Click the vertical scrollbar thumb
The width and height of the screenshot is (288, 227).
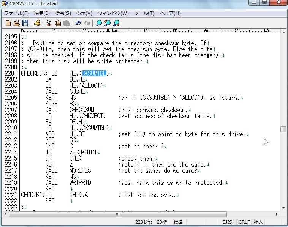click(283, 129)
